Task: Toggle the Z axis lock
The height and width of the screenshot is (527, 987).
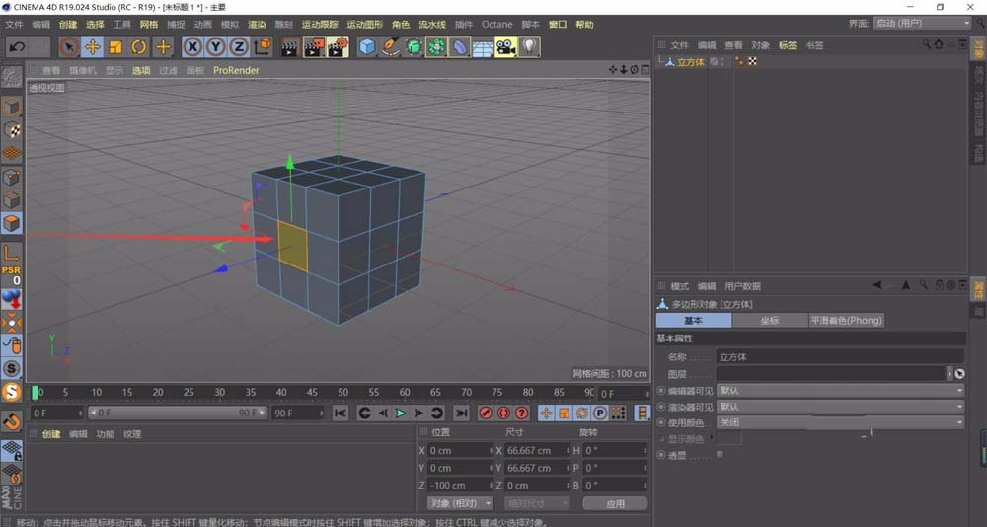Action: [x=239, y=47]
